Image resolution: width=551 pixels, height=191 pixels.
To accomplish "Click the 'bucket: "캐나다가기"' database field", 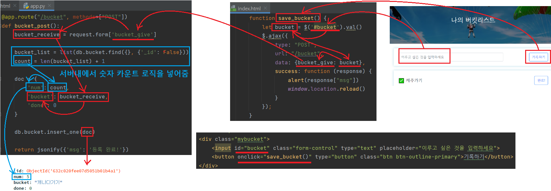I will tap(38, 182).
